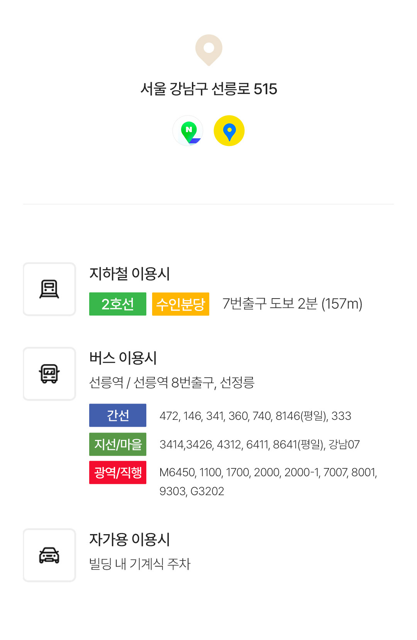Viewport: 417px width, 640px height.
Task: Click the 자가용 이용시 heading
Action: [x=130, y=539]
